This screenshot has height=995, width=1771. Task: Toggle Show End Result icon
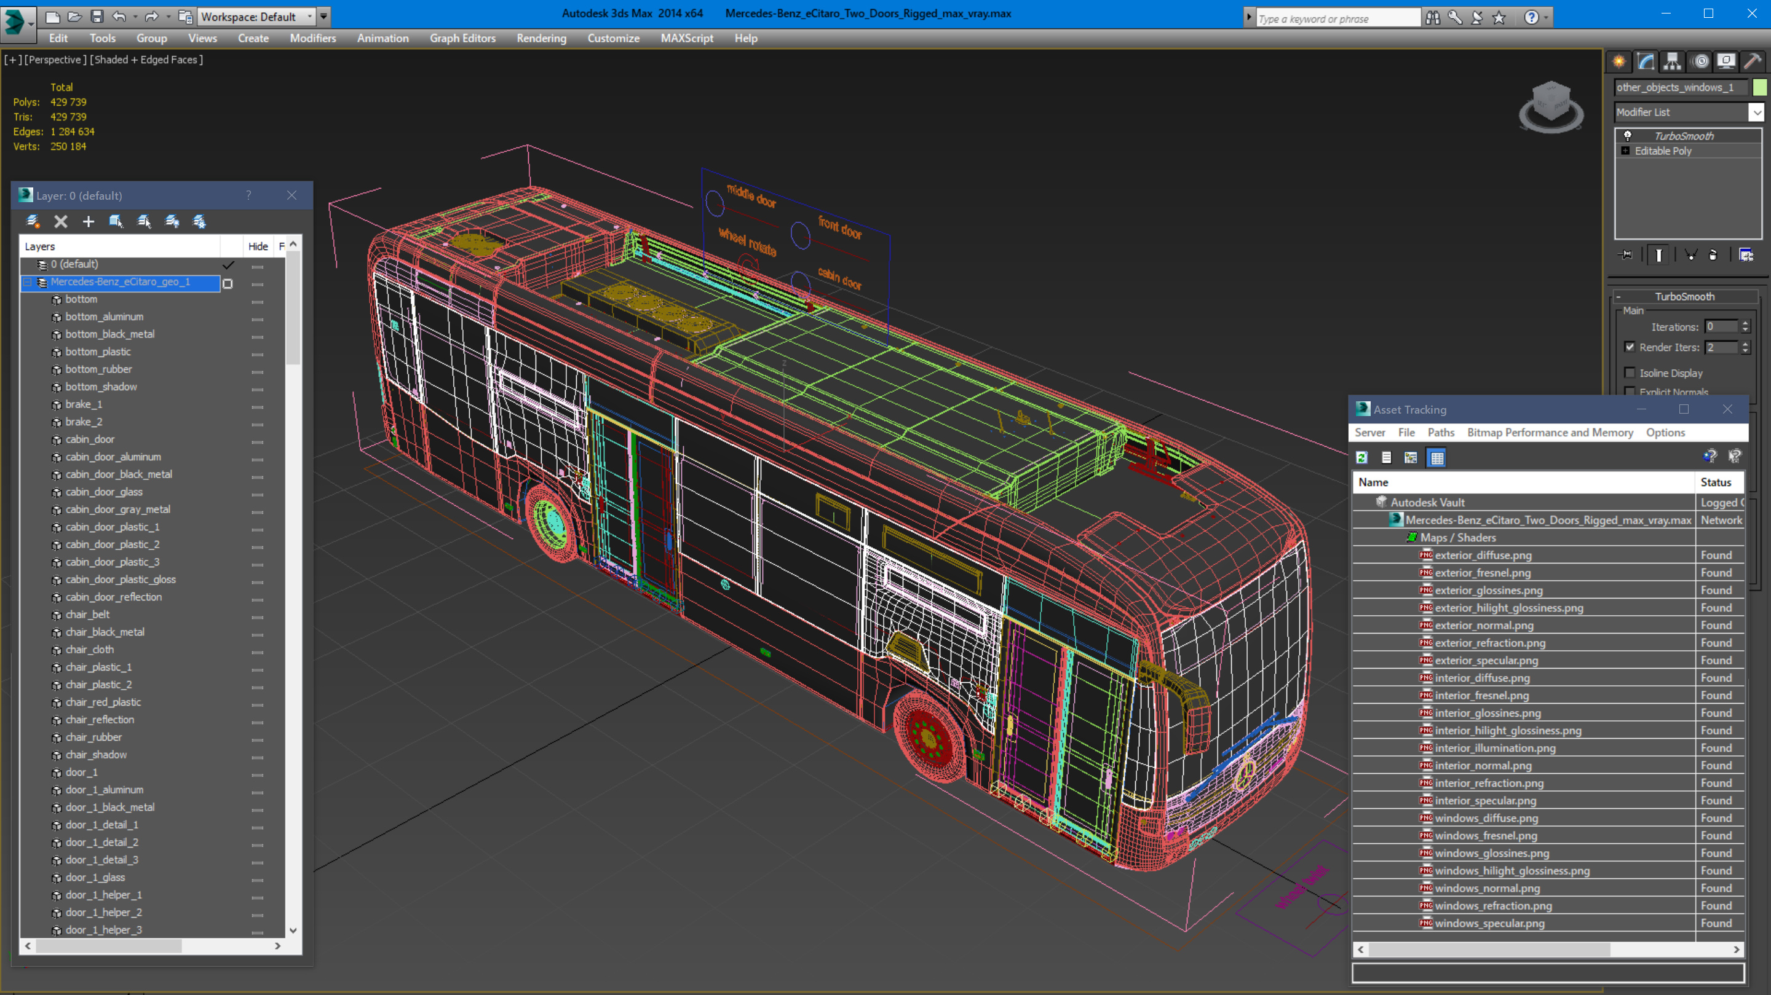pyautogui.click(x=1659, y=255)
